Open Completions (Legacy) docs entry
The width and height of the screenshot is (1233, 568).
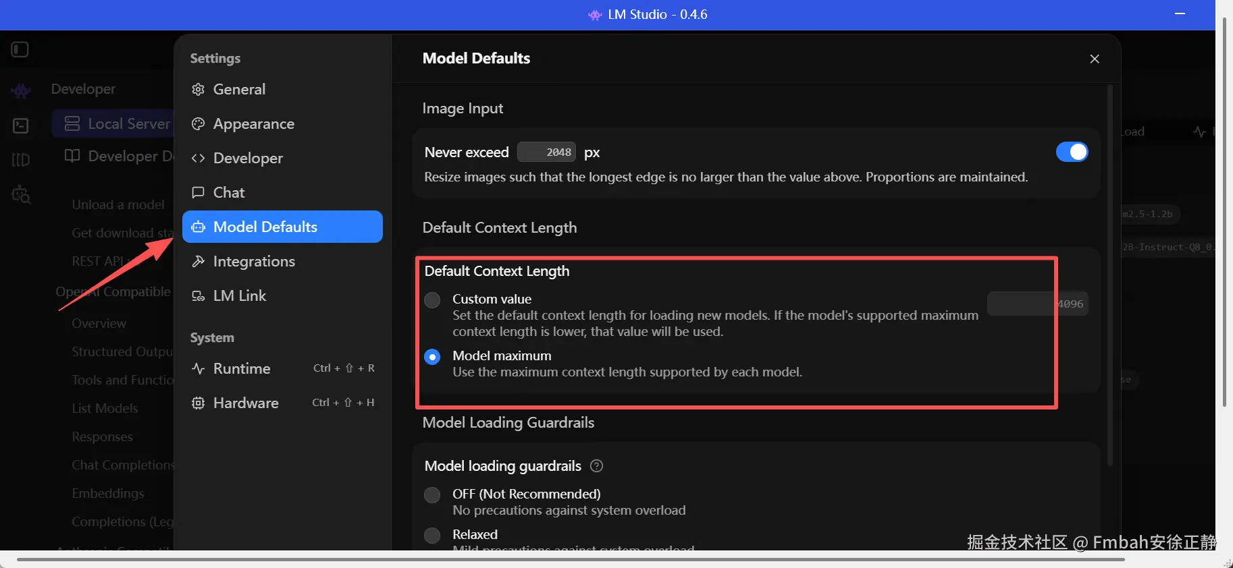(x=122, y=521)
